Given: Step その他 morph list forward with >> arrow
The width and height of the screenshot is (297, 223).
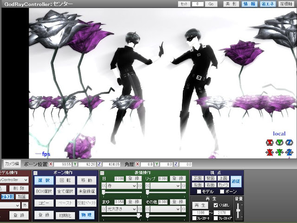Looking at the screenshot, I should tap(183, 209).
